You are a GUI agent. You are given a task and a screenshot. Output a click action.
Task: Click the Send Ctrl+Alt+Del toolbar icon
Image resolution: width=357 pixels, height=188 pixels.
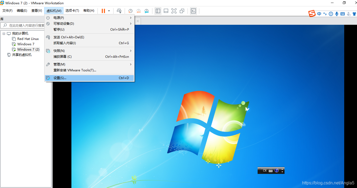(x=119, y=11)
